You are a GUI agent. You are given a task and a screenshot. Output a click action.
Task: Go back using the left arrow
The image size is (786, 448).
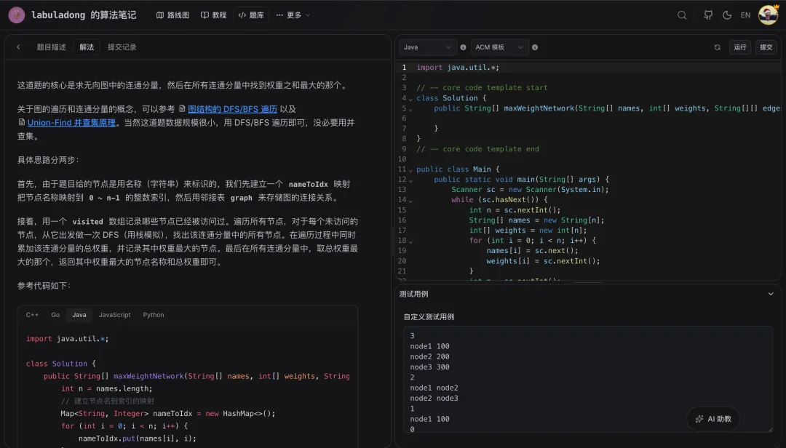[18, 47]
